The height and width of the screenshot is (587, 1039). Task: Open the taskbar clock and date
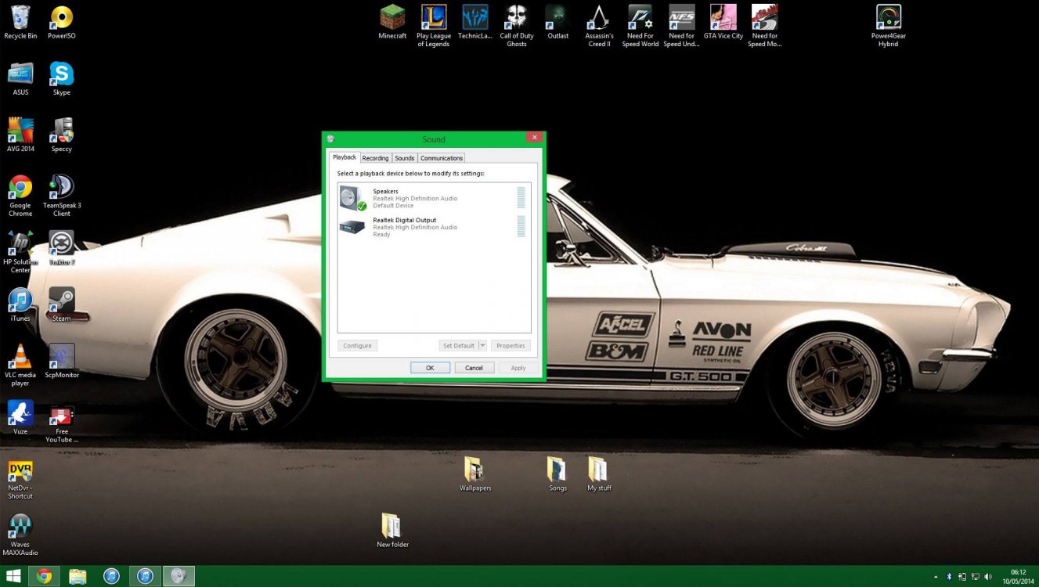click(x=1018, y=577)
